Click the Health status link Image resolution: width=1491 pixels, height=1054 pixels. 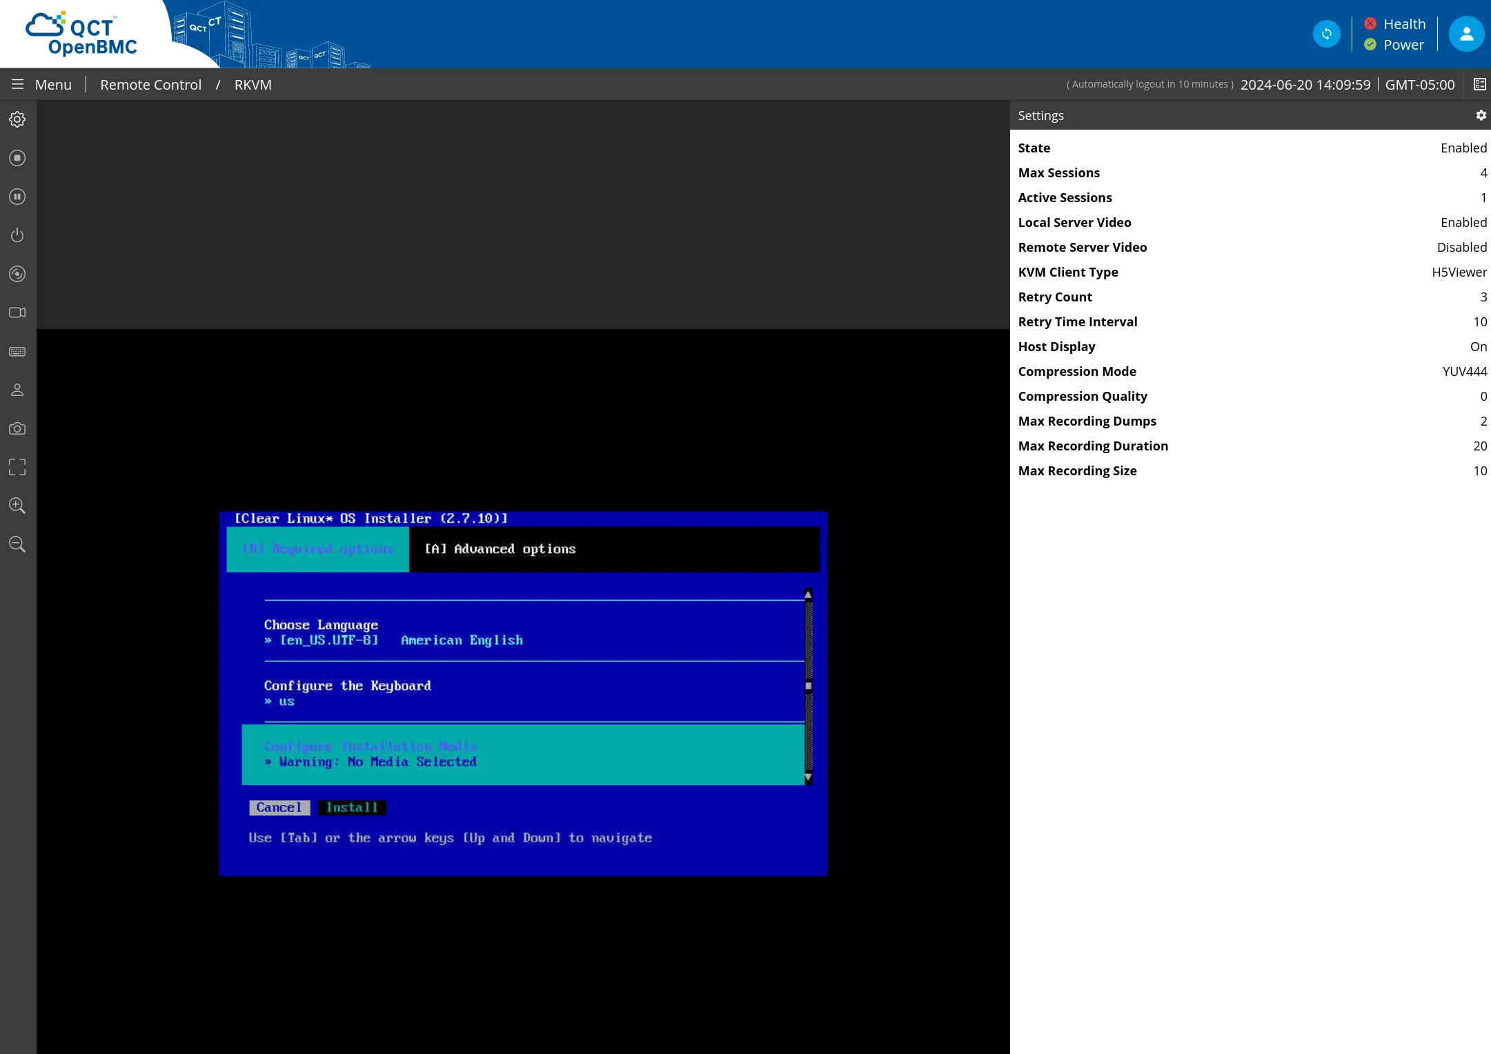click(1404, 23)
